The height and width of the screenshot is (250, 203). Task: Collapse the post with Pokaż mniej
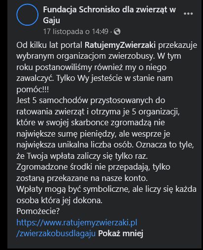pyautogui.click(x=121, y=233)
